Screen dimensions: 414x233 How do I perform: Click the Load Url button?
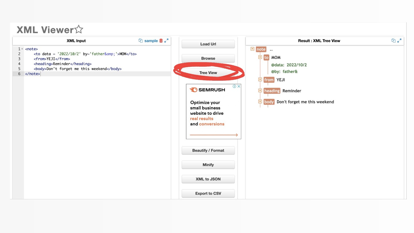tap(208, 44)
